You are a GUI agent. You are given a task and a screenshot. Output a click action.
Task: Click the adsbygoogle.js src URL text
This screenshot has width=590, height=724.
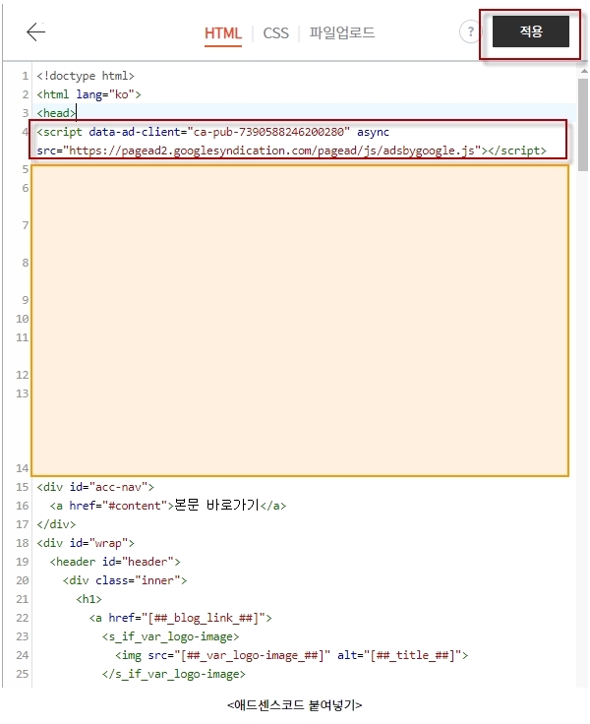[271, 151]
